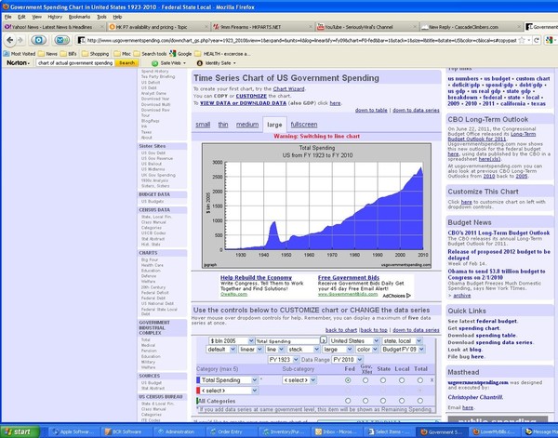
Task: Click the browser Forward arrow button
Action: (x=20, y=40)
